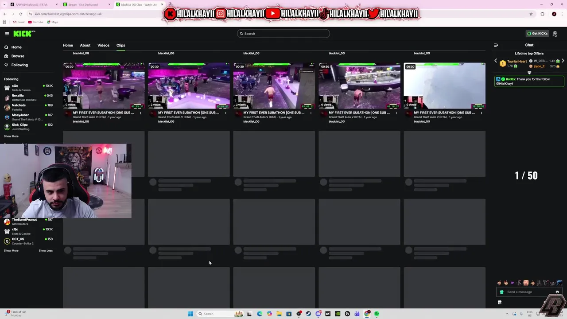Play the second clip with 2 views
567x319 pixels.
(x=189, y=86)
